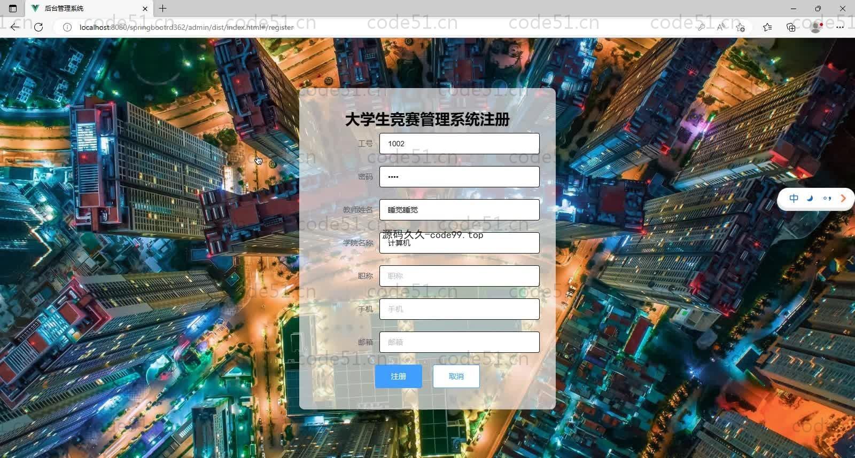This screenshot has width=855, height=458.
Task: Open the browser profile avatar
Action: coord(816,27)
